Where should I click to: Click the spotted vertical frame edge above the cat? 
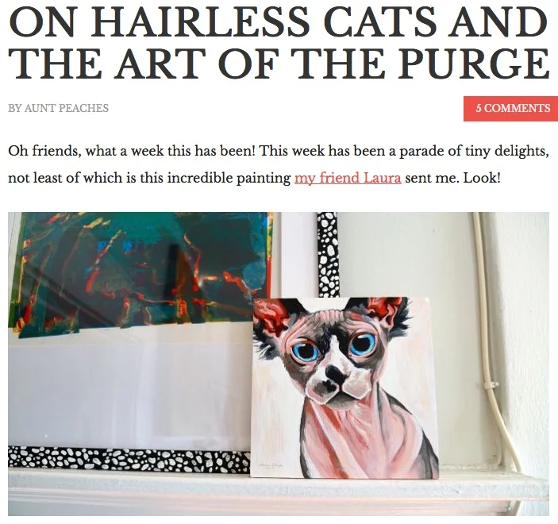pyautogui.click(x=328, y=255)
